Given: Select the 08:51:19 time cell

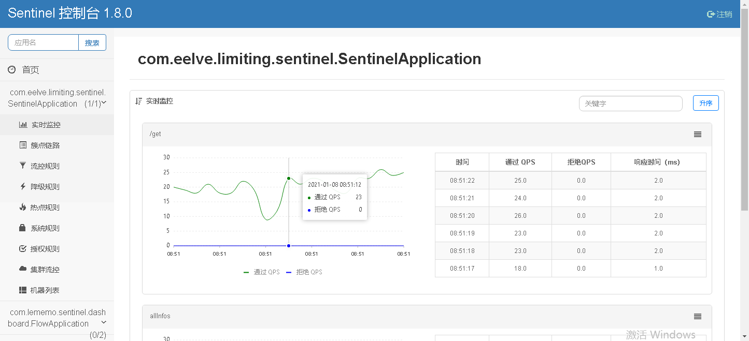Looking at the screenshot, I should click(462, 233).
